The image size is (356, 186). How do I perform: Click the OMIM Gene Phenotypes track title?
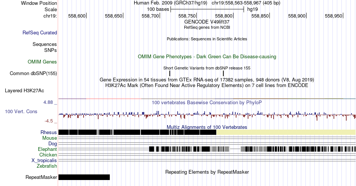(x=207, y=56)
